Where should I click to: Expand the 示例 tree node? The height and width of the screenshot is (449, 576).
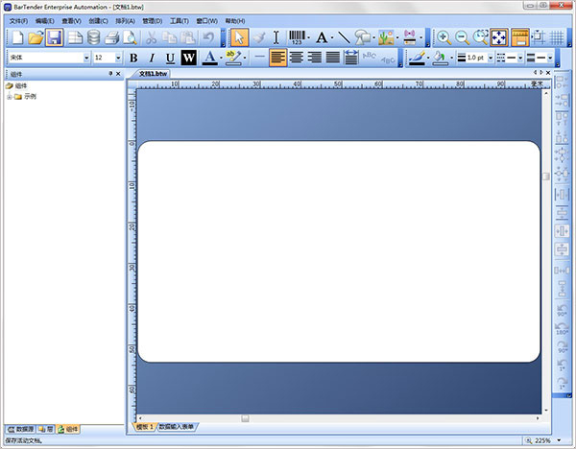coord(10,97)
